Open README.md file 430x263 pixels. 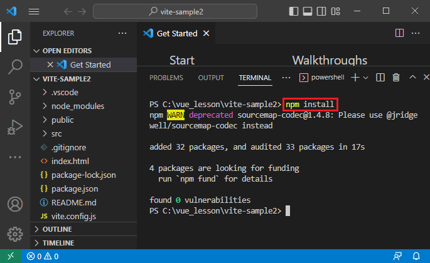[83, 202]
